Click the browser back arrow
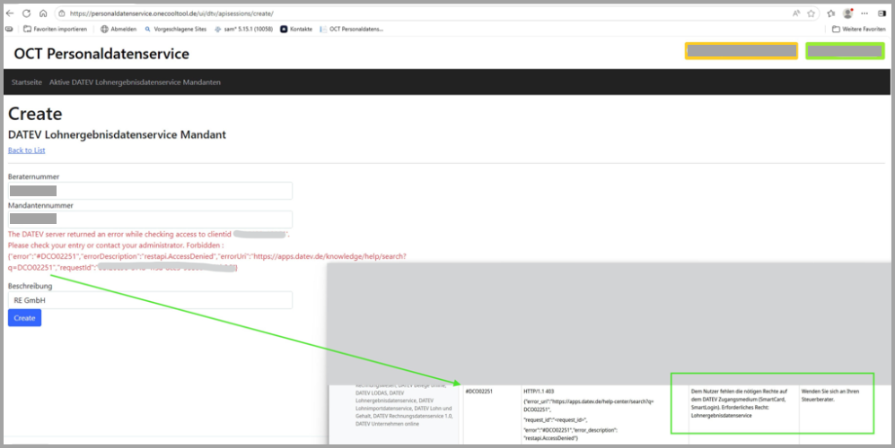The image size is (895, 448). (x=10, y=13)
